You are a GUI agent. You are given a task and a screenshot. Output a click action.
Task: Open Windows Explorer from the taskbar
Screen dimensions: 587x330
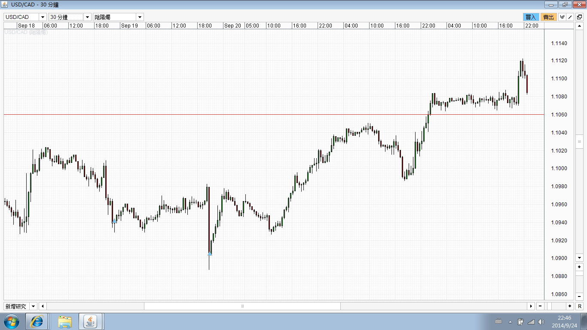65,321
